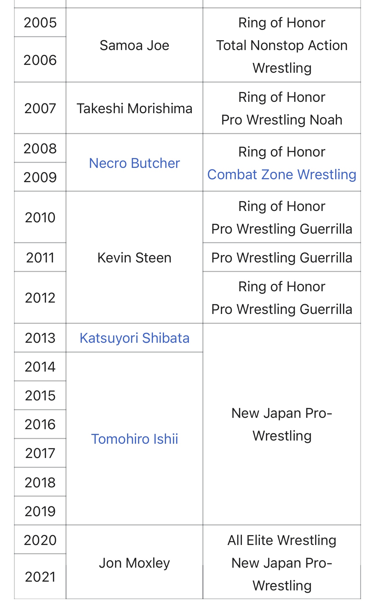This screenshot has height=609, width=375.
Task: Select the 2016 year cell
Action: click(40, 424)
